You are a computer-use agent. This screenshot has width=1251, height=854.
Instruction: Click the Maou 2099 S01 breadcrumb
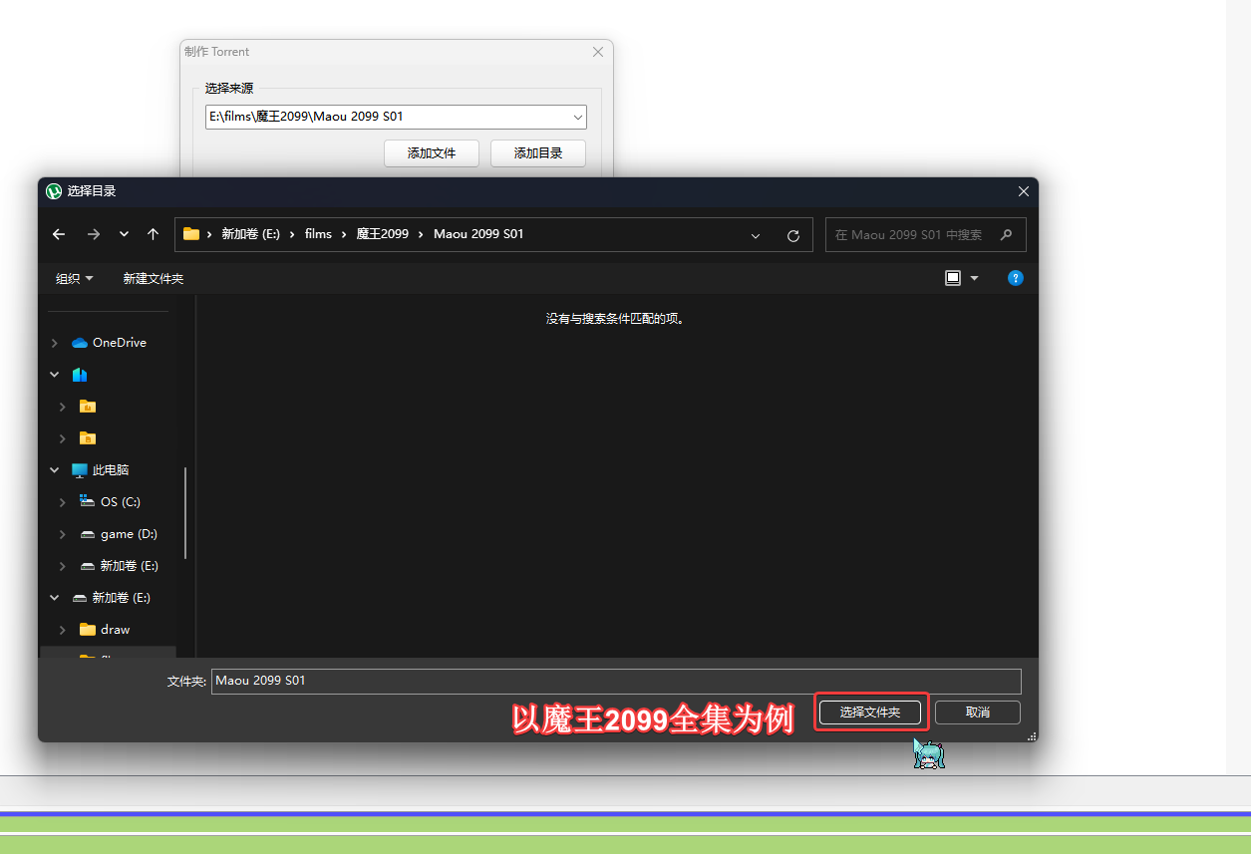478,234
